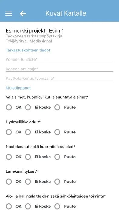Screen dimensions: 119x212
Task: Go back with the arrow icon
Action: coord(23,14)
